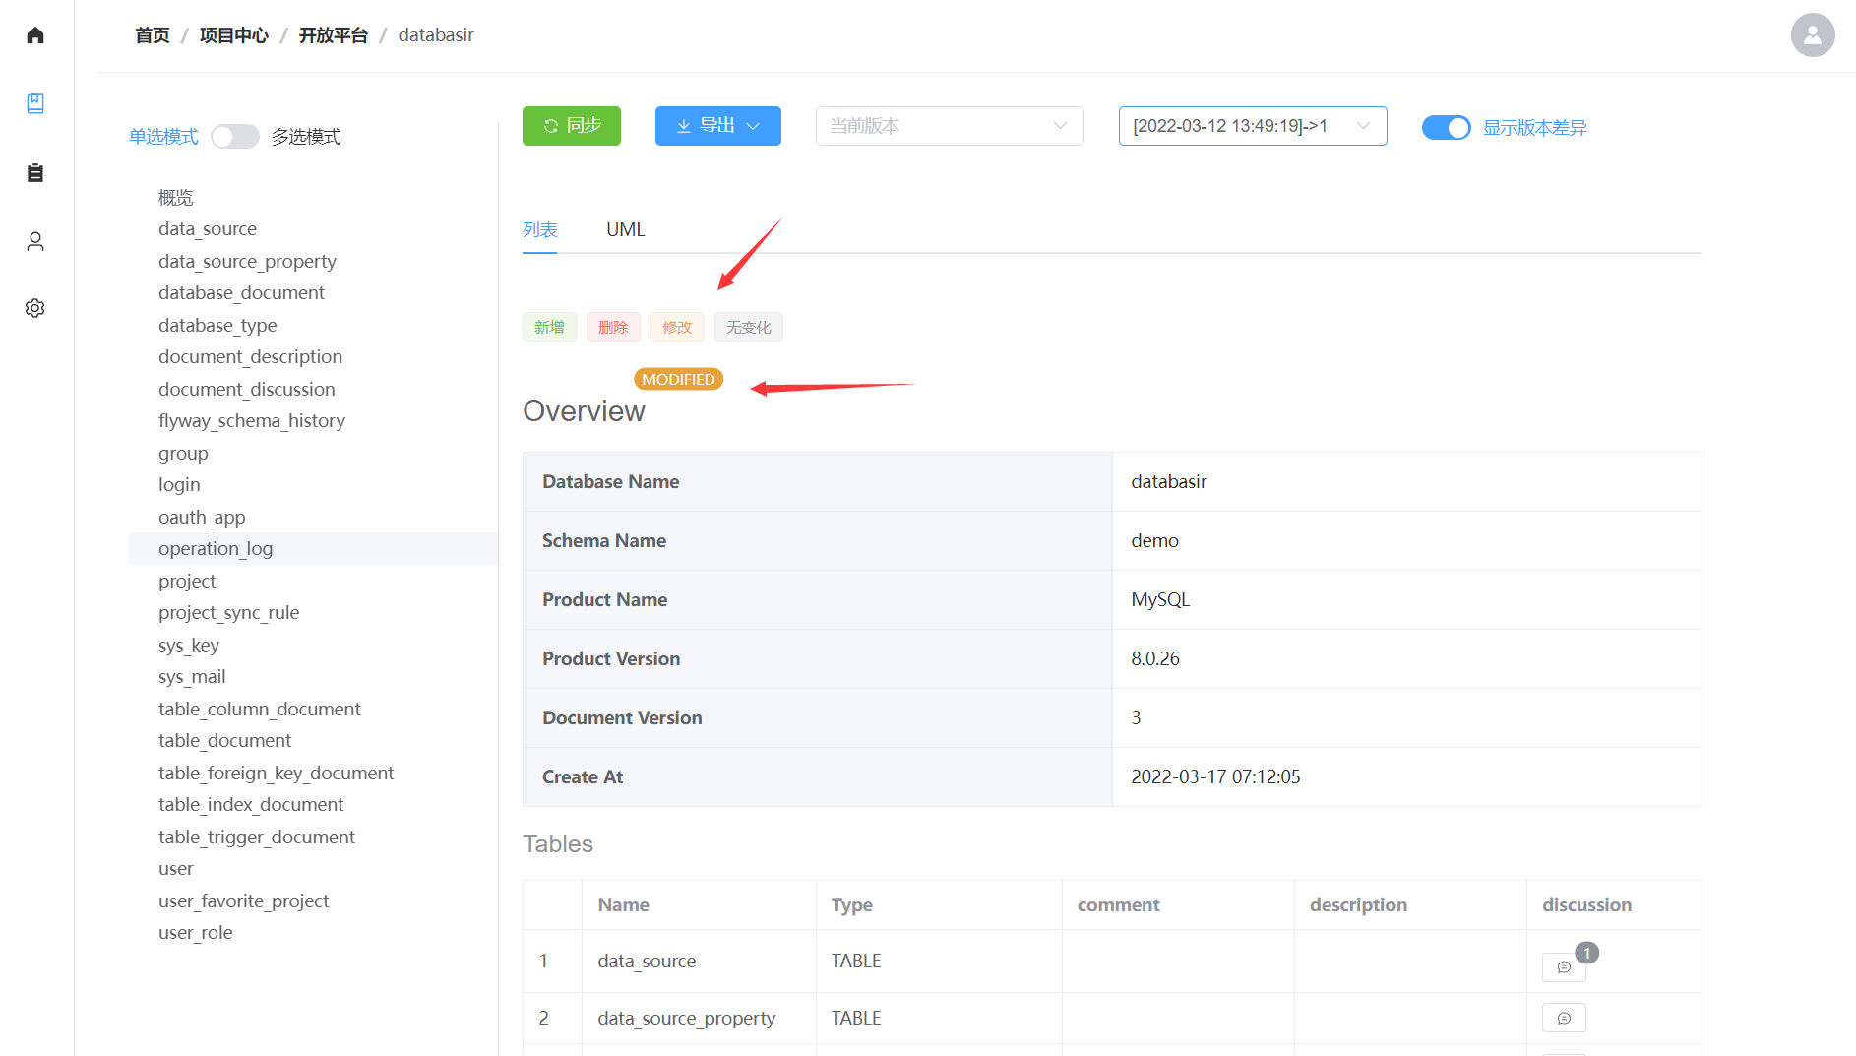Open the 2022-03-12 compare version dropdown
The height and width of the screenshot is (1056, 1856).
coord(1252,126)
